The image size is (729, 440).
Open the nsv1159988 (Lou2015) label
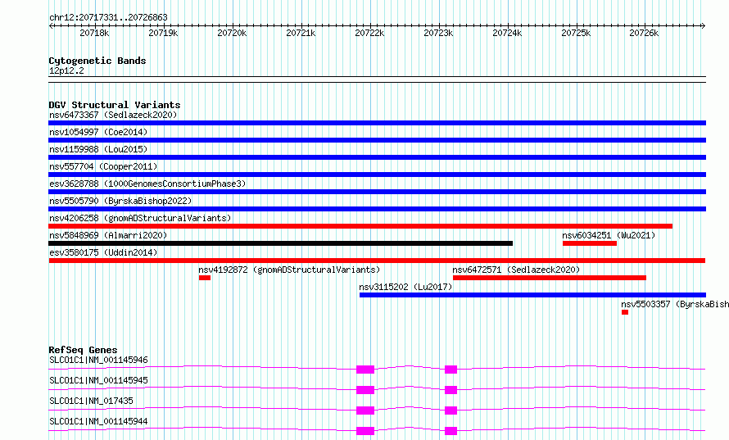point(98,149)
